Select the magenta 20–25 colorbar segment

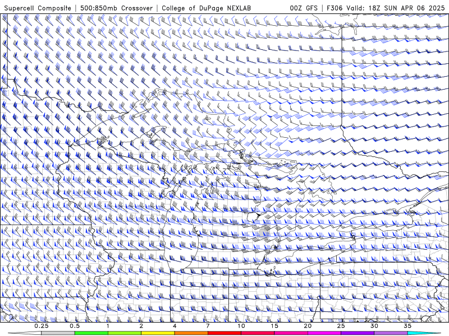point(324,333)
